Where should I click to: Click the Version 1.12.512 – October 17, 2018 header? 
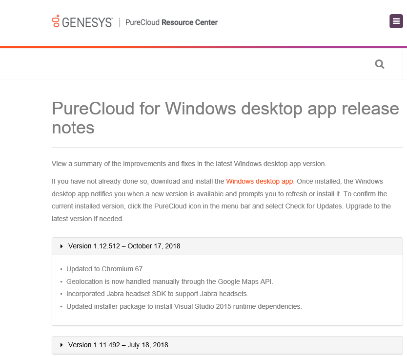click(227, 246)
